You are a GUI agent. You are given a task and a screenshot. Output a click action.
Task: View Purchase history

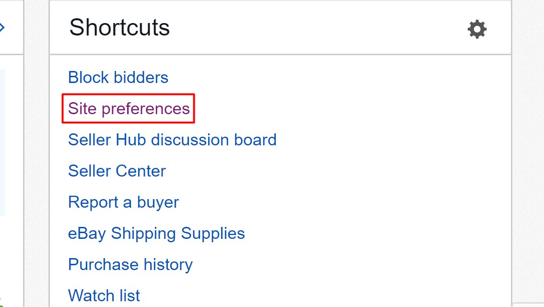tap(130, 264)
